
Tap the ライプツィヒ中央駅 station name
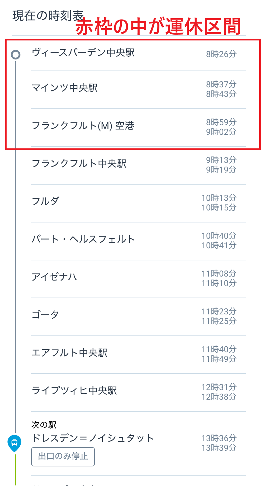pos(74,390)
